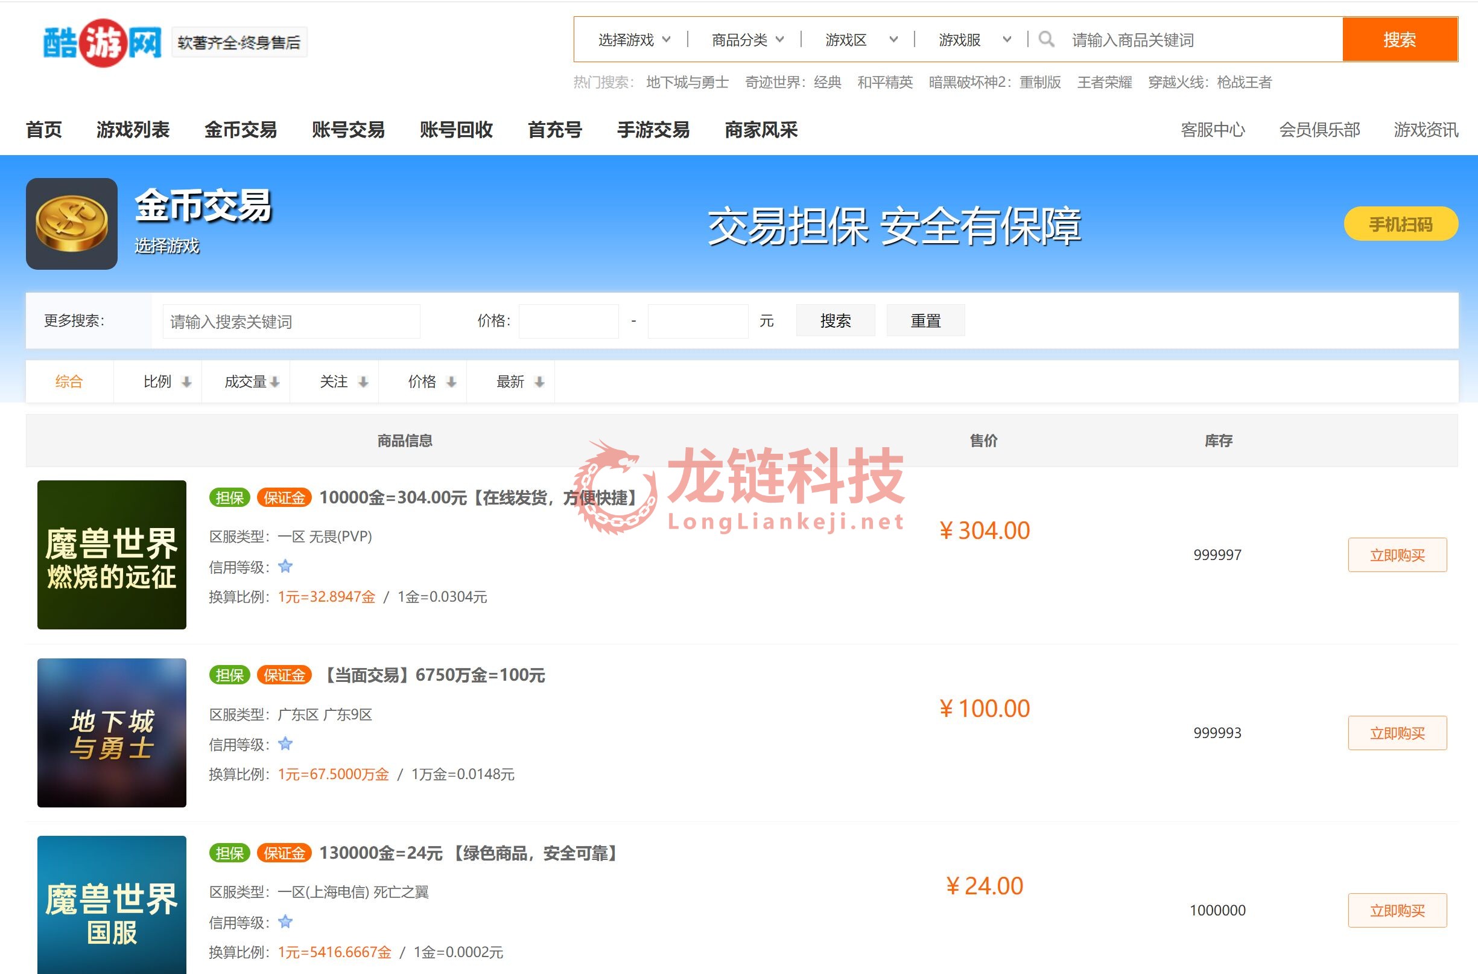Go to 首页 in main navigation

pos(44,130)
